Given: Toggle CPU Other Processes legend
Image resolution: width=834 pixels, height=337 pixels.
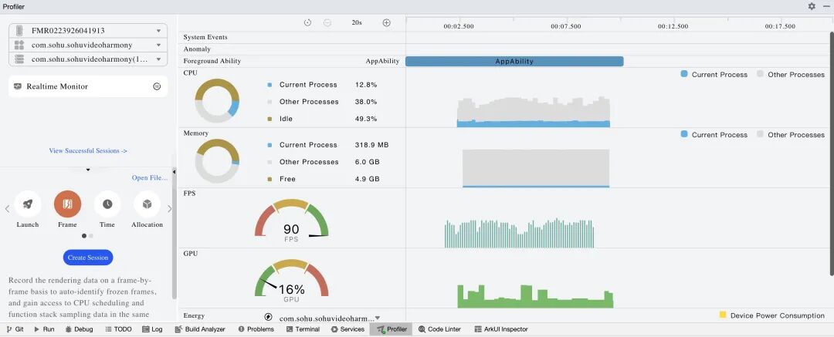Looking at the screenshot, I should (791, 74).
